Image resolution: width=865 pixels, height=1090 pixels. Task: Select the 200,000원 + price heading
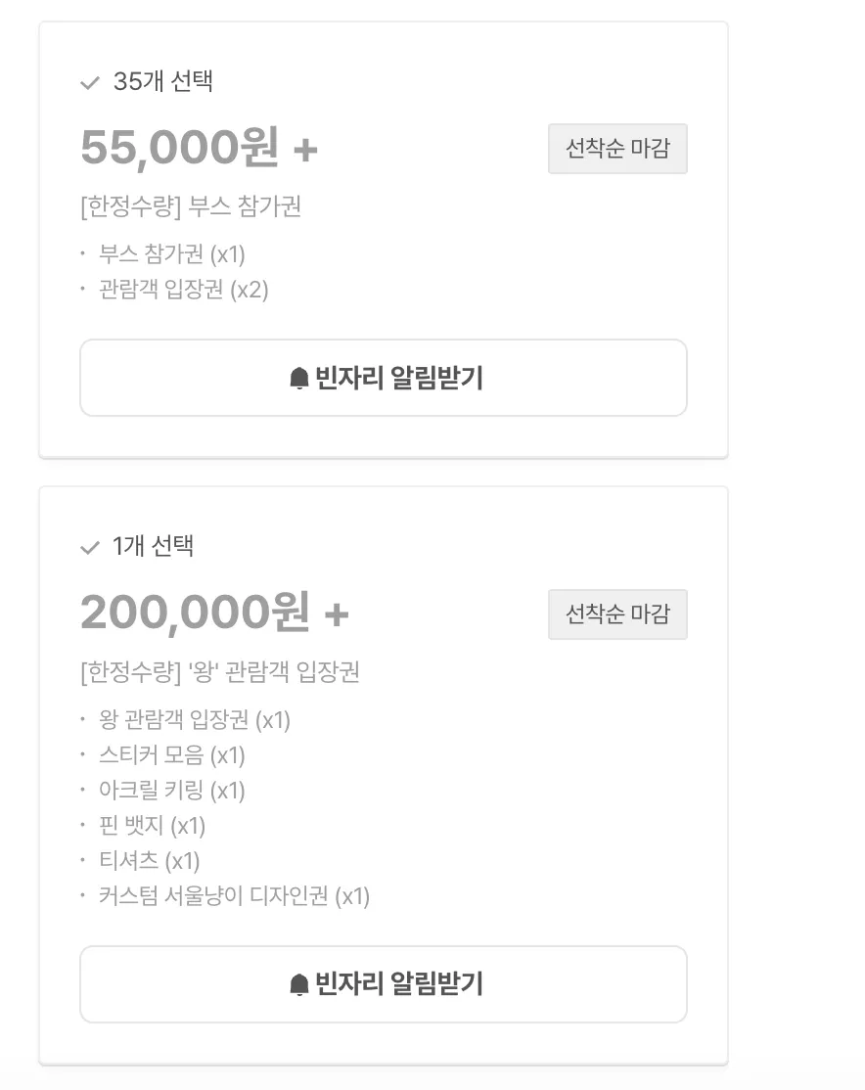point(215,613)
